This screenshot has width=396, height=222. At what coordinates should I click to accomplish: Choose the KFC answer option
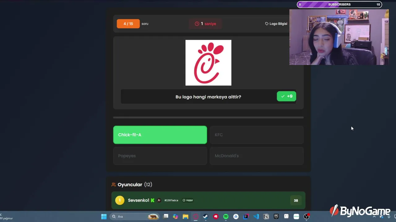coord(257,135)
